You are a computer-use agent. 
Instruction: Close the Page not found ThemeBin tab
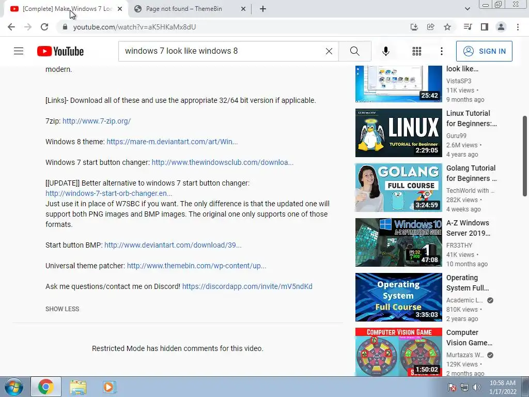[x=243, y=9]
